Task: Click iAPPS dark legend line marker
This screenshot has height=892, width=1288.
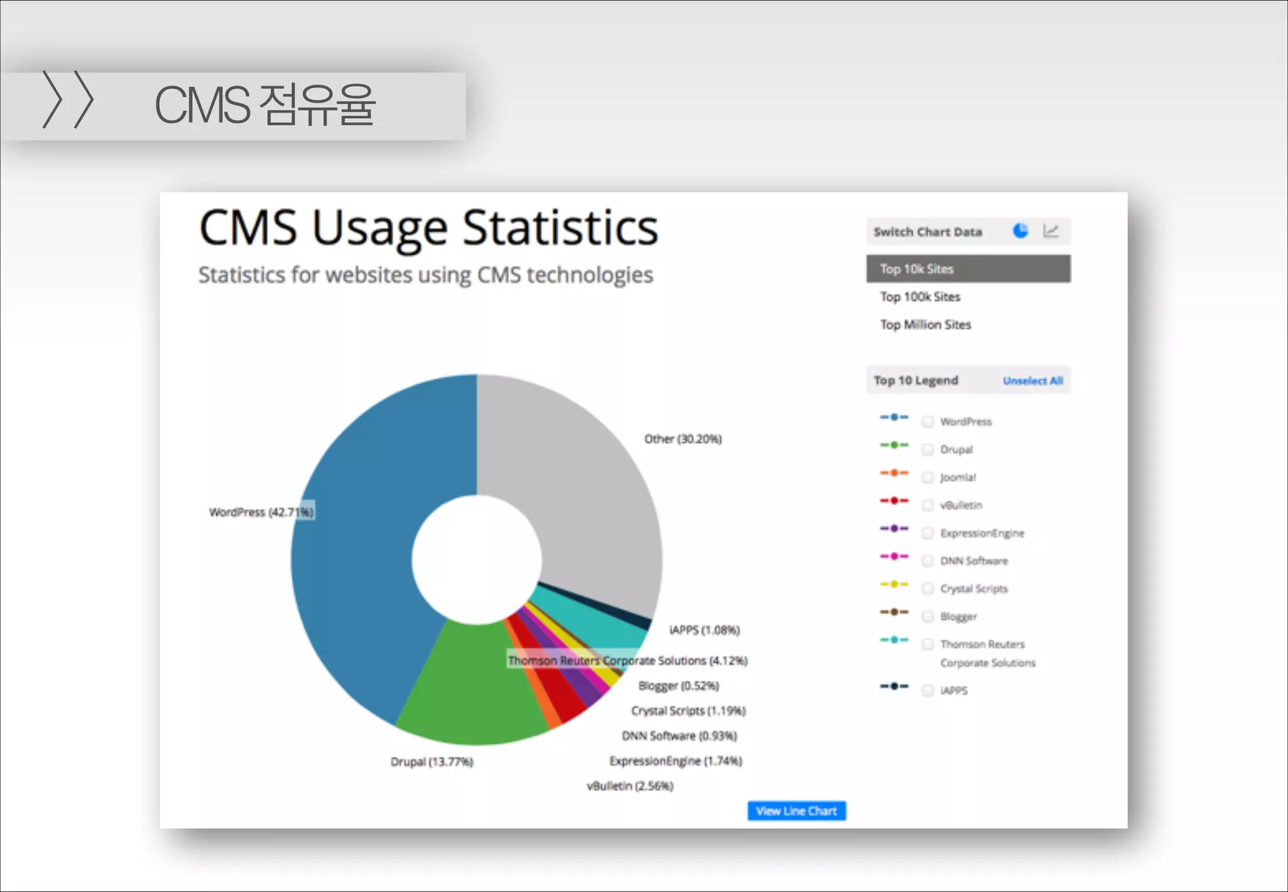Action: pyautogui.click(x=894, y=686)
